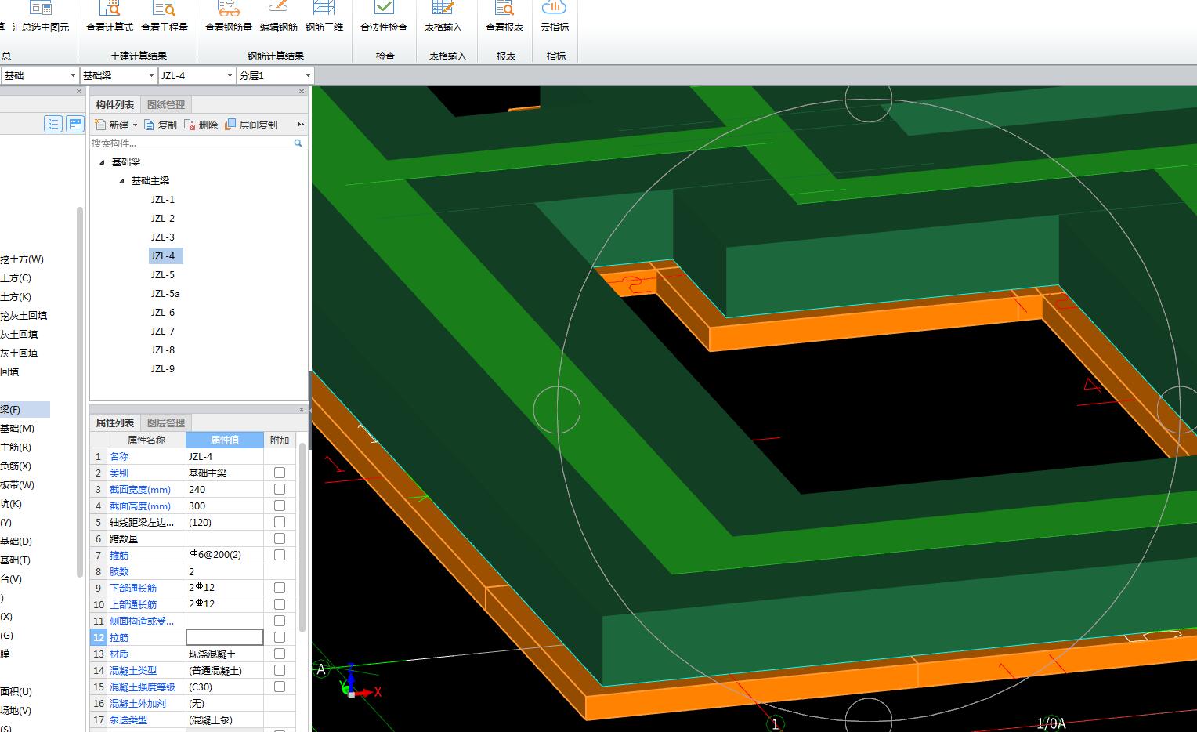Collapse the 基础主梁 tree node
The width and height of the screenshot is (1197, 732).
click(x=121, y=181)
